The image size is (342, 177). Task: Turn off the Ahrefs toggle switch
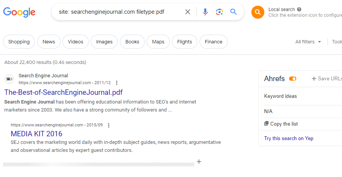pyautogui.click(x=293, y=79)
